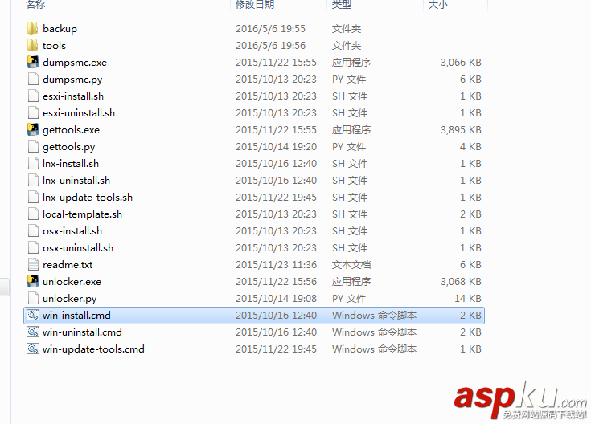Click the 应用程序 type of unlocker.exe
Image resolution: width=591 pixels, height=424 pixels.
[x=351, y=282]
